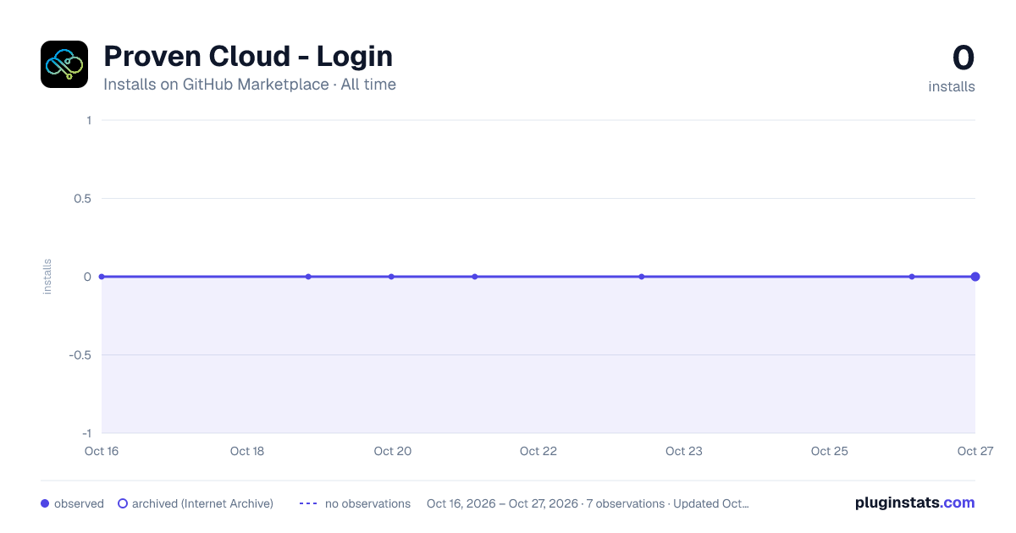Select the first data point at Oct 16

102,277
